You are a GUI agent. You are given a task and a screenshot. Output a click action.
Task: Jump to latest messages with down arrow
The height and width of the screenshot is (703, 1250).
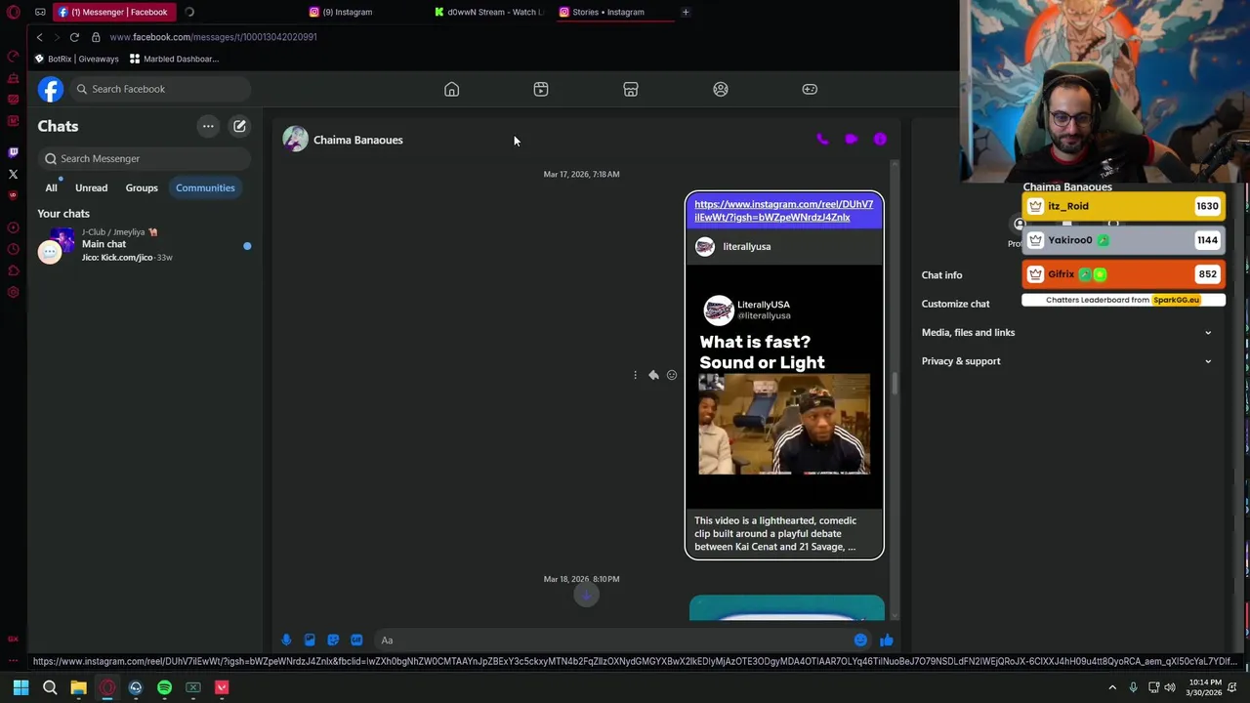pos(586,595)
